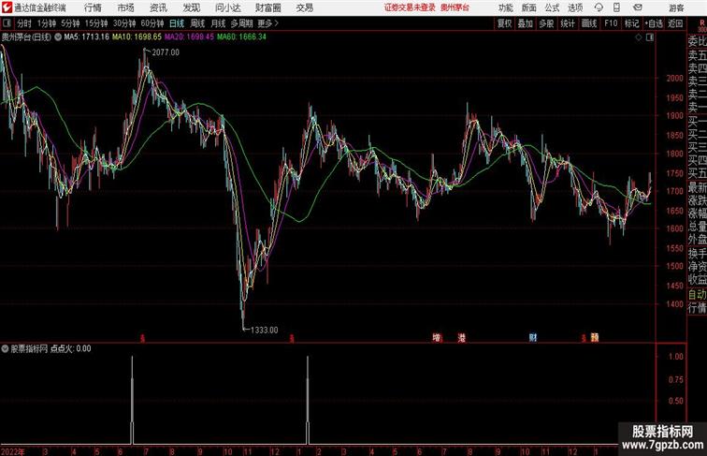
Task: Click the second signal spike in the 点点火 indicator
Action: [x=308, y=400]
